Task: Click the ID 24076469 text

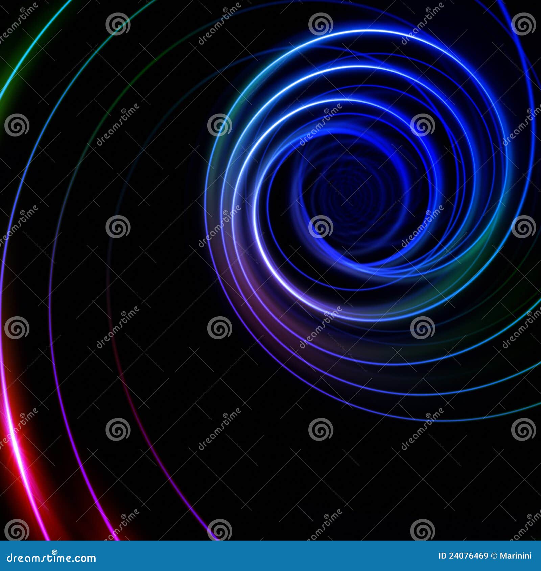Action: 463,555
